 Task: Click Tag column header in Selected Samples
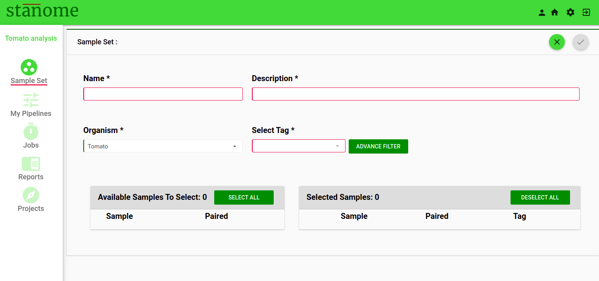520,216
